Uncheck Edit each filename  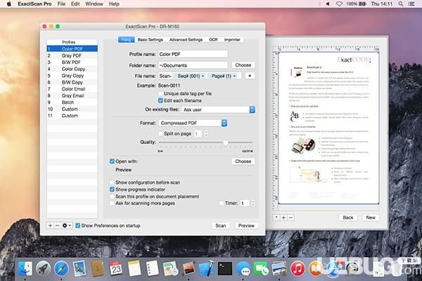coord(160,100)
